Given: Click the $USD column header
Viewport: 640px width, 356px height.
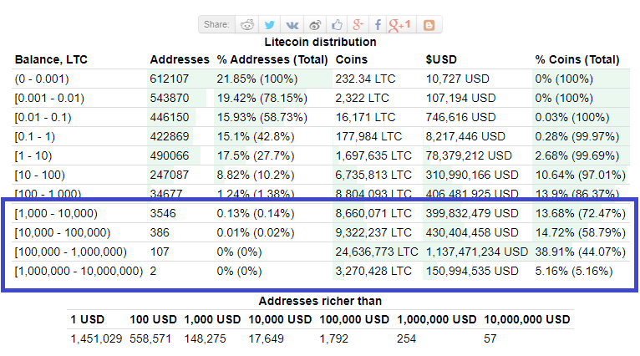Looking at the screenshot, I should pyautogui.click(x=441, y=59).
